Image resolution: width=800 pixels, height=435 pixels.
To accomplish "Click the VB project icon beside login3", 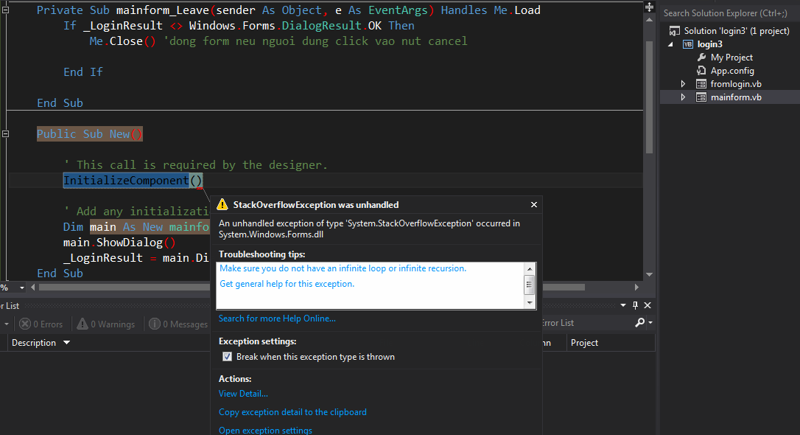I will click(x=688, y=43).
